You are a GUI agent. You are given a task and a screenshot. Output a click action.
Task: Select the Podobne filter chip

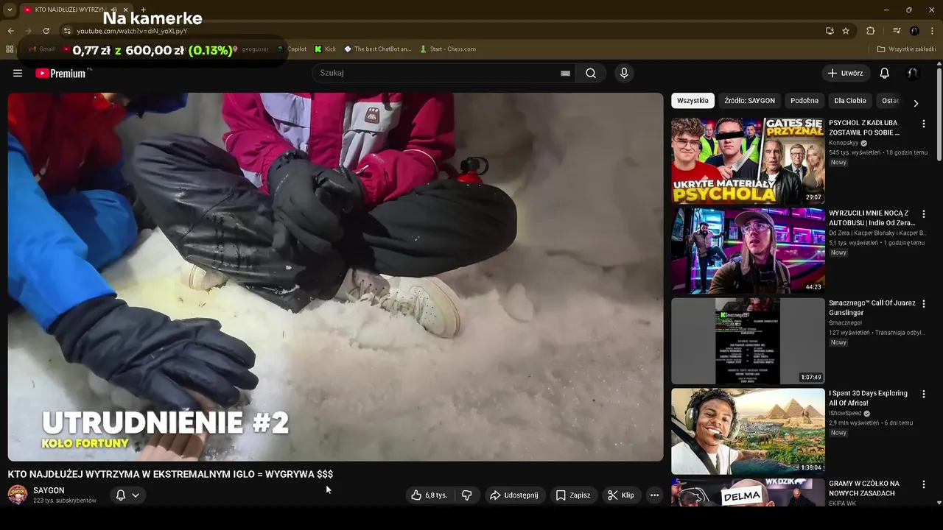point(804,101)
